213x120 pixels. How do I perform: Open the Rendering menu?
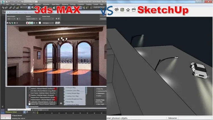point(65,4)
